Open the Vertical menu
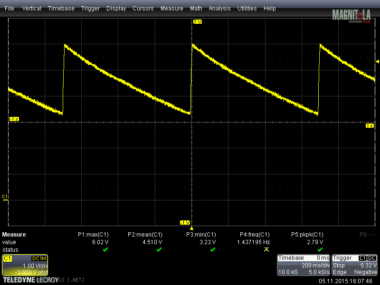 pyautogui.click(x=31, y=9)
